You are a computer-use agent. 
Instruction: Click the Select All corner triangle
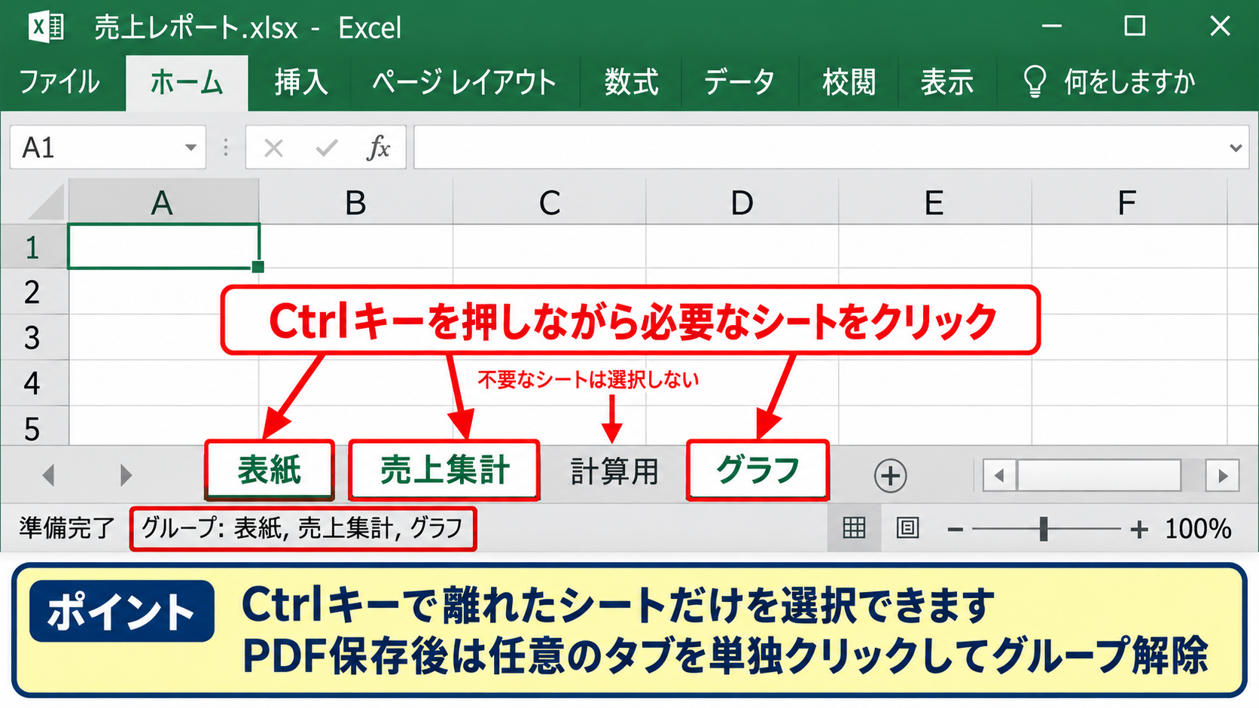tap(45, 202)
